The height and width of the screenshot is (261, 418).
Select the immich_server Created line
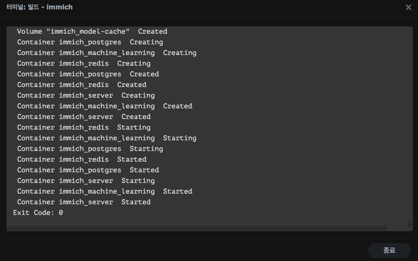click(x=84, y=117)
